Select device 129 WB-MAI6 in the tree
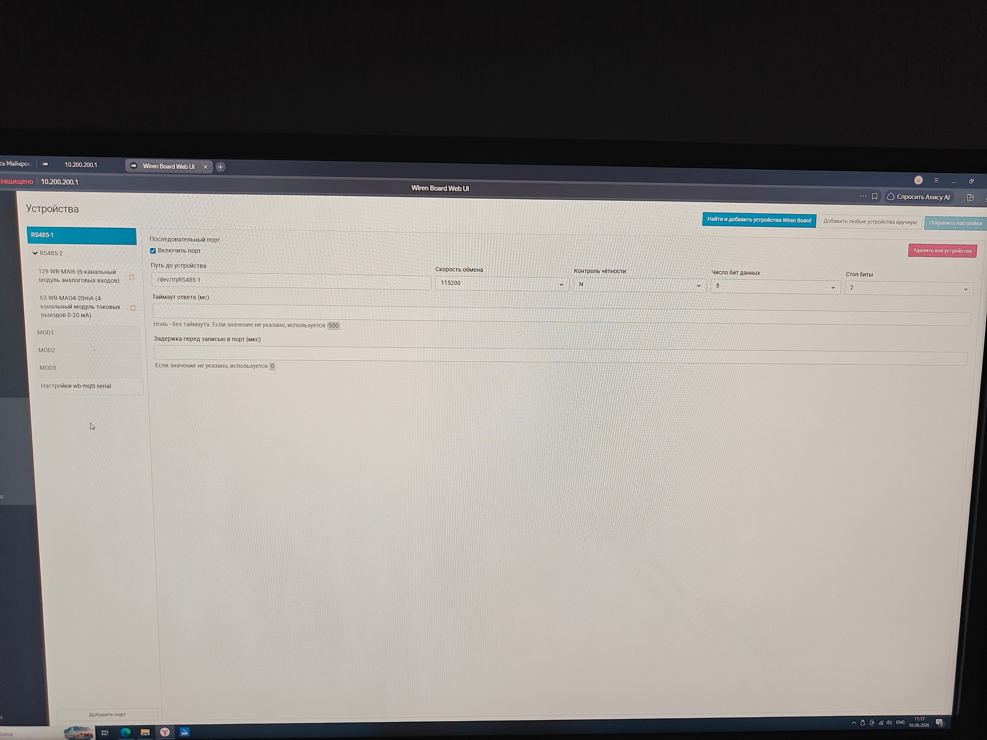The image size is (987, 740). [x=79, y=276]
